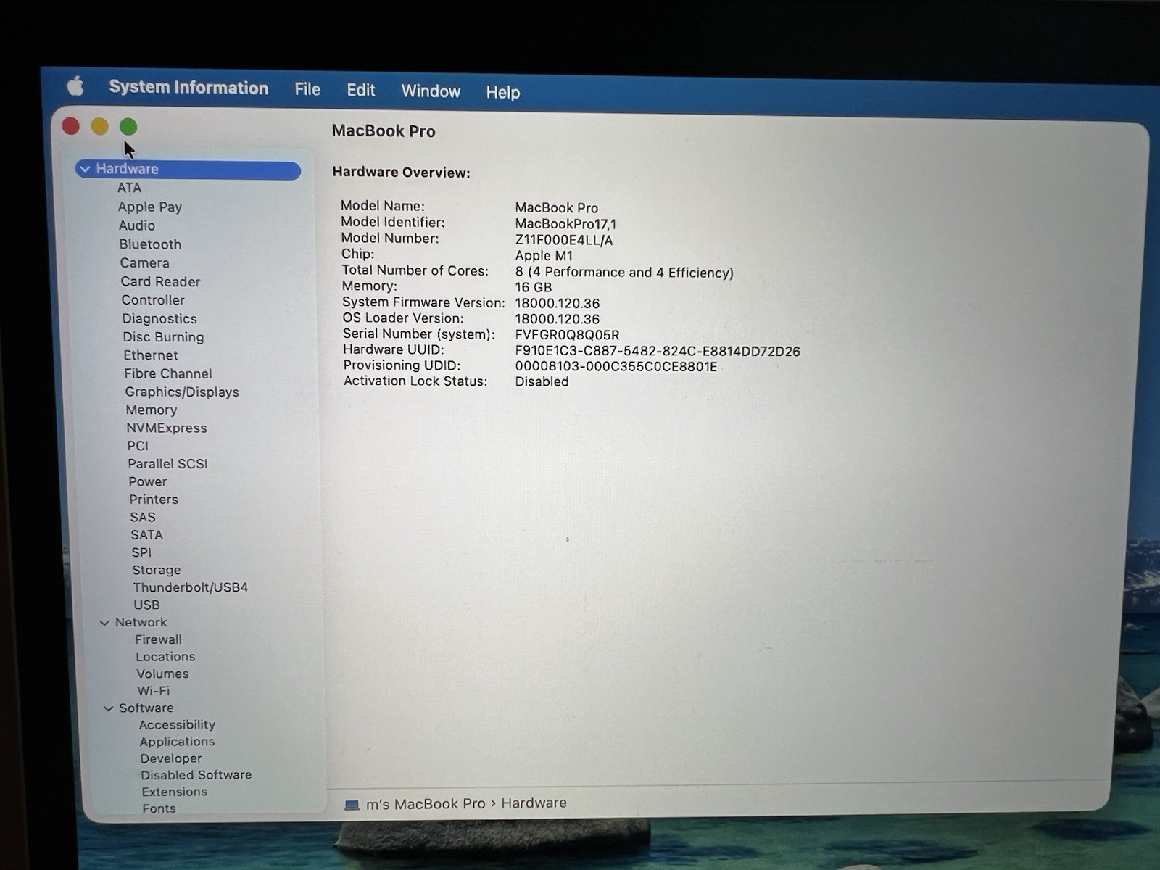Select Disabled Software in the sidebar
The width and height of the screenshot is (1160, 870).
click(x=196, y=775)
